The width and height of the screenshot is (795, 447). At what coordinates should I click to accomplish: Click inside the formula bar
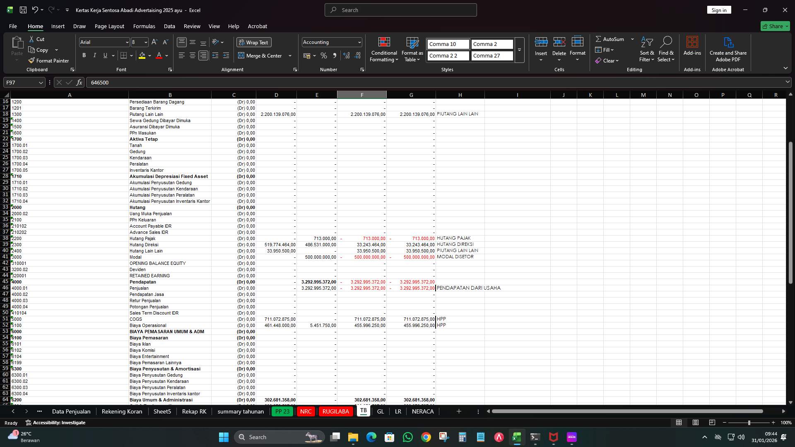point(248,82)
